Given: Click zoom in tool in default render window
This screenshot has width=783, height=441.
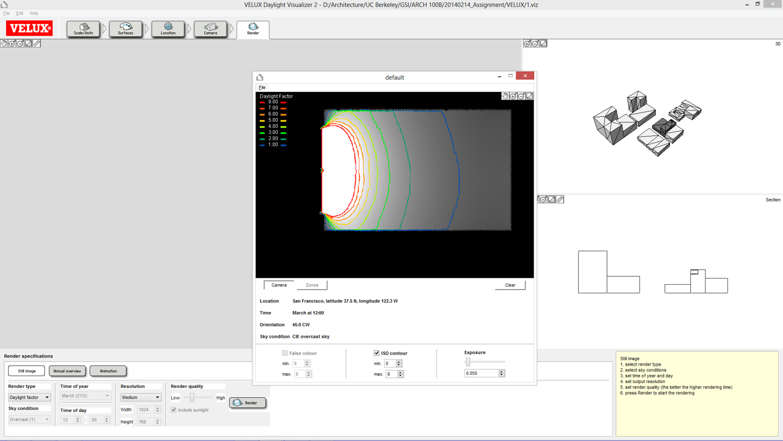Looking at the screenshot, I should tap(513, 96).
